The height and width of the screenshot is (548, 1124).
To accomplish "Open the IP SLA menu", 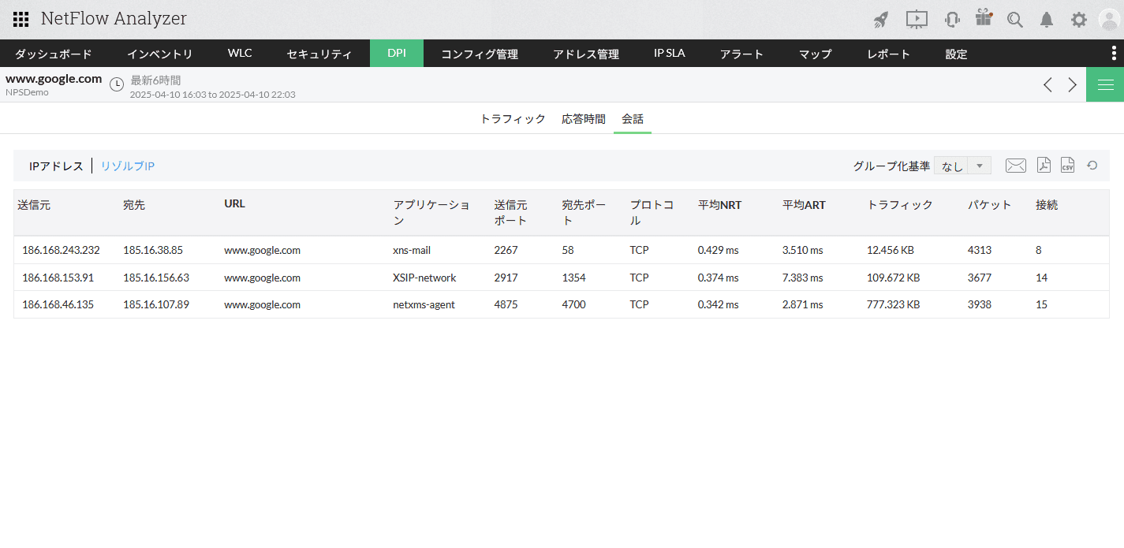I will click(670, 54).
